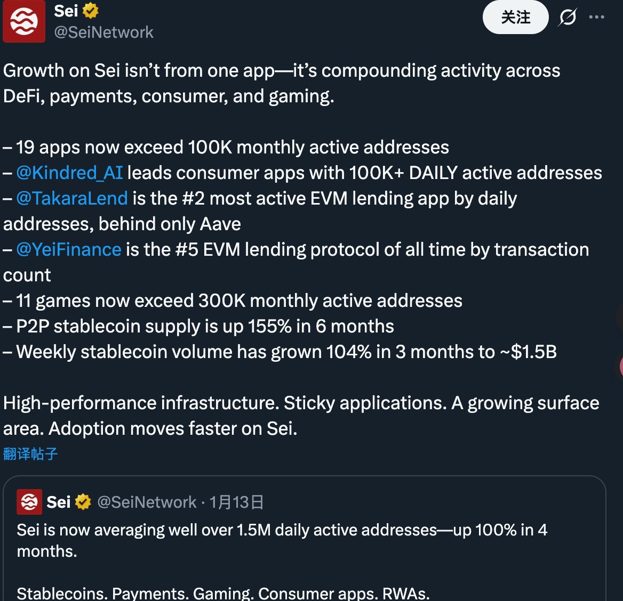Click the Sei profile avatar in the post header
The image size is (623, 601).
(24, 21)
